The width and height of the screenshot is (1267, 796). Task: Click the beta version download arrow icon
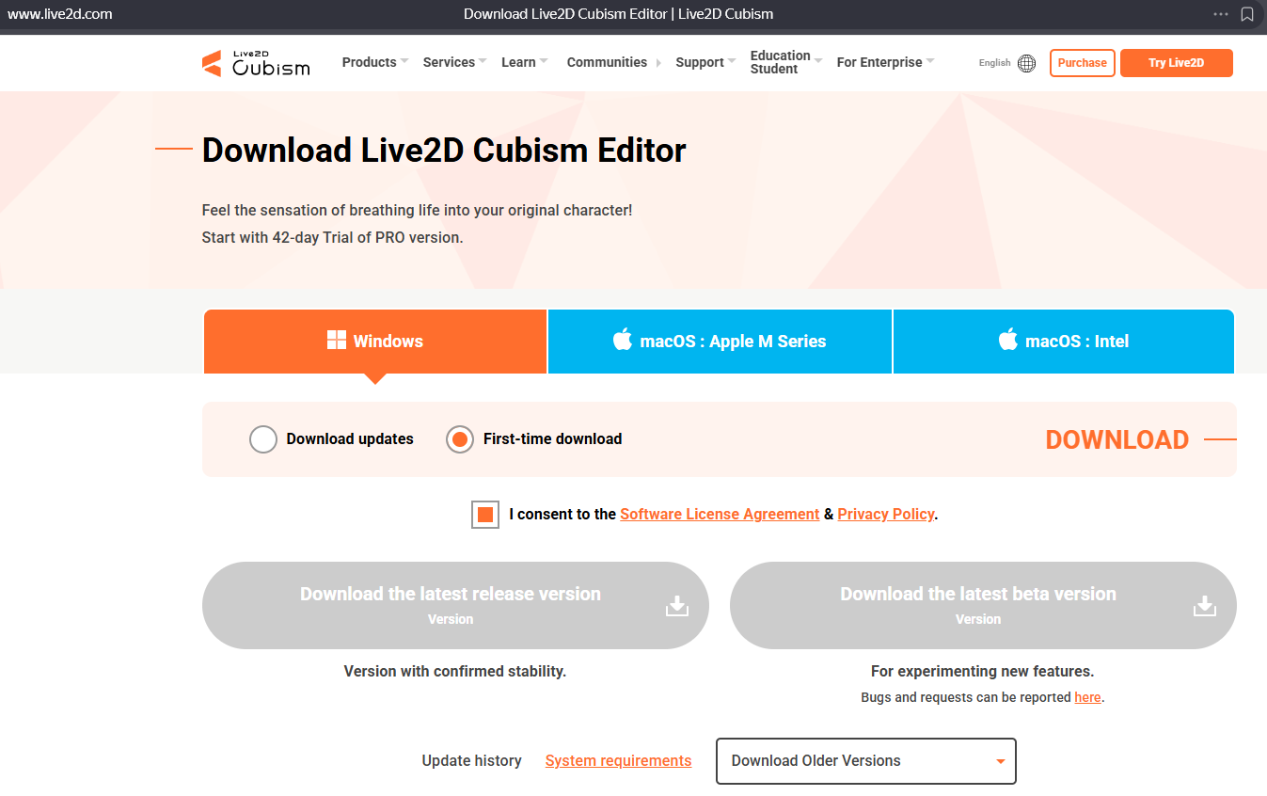[x=1205, y=606]
